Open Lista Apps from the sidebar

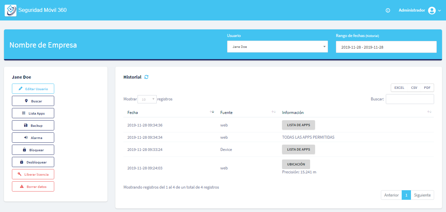coord(33,113)
